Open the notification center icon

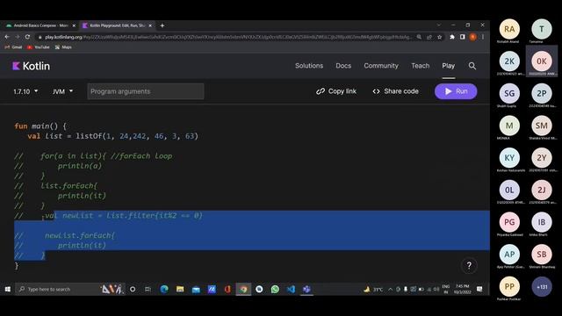tap(479, 289)
